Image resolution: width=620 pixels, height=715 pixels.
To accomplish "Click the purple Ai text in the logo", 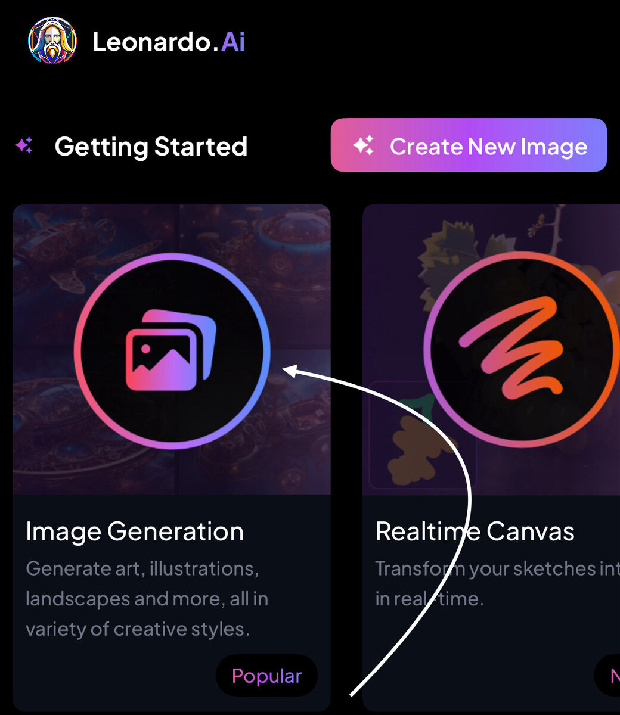I will click(x=233, y=42).
